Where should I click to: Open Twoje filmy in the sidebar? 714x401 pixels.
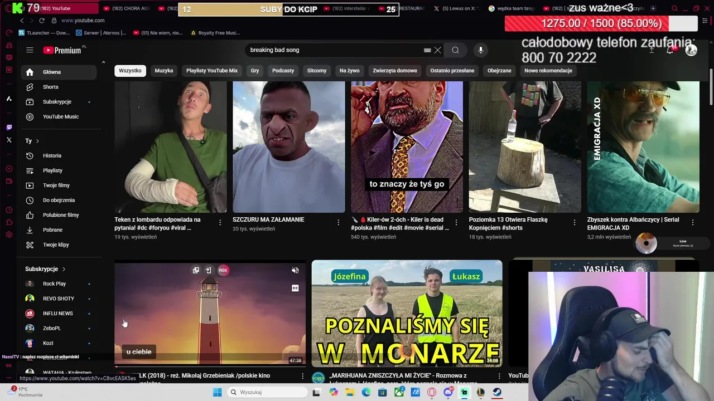pyautogui.click(x=59, y=185)
